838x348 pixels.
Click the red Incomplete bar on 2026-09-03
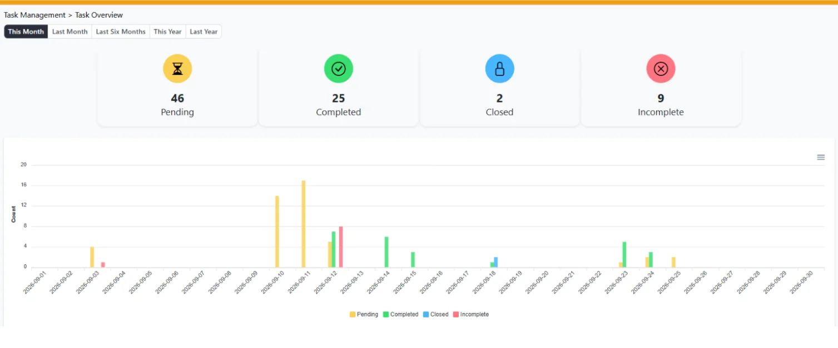point(103,265)
